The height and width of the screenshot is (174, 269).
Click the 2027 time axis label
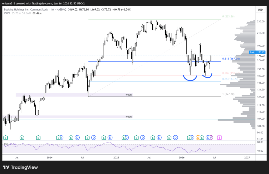(247, 157)
